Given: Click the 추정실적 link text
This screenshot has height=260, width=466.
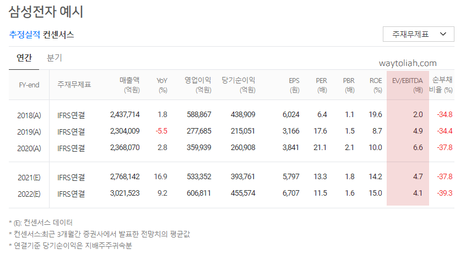Looking at the screenshot, I should point(24,35).
